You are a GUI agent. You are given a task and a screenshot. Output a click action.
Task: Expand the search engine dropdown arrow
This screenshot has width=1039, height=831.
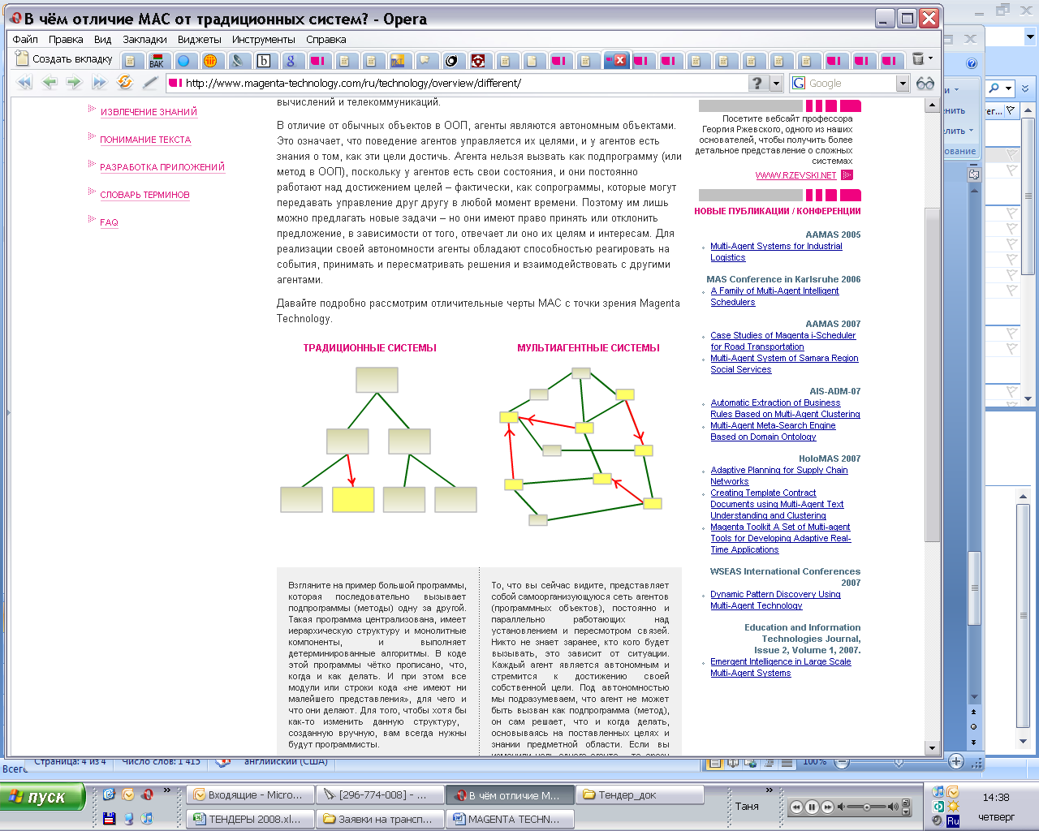coord(903,83)
